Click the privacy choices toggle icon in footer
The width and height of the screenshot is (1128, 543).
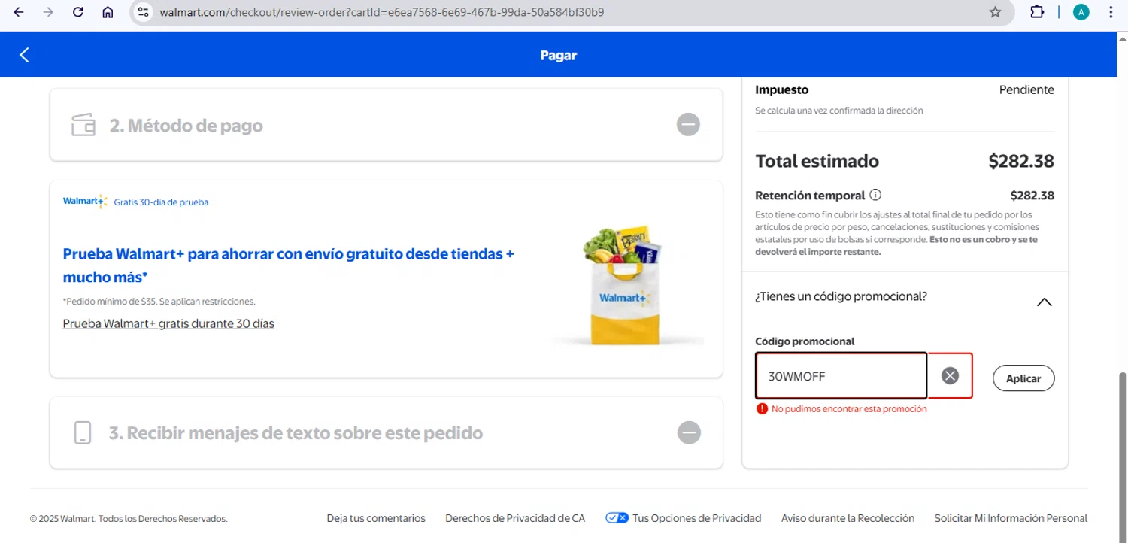click(x=617, y=518)
